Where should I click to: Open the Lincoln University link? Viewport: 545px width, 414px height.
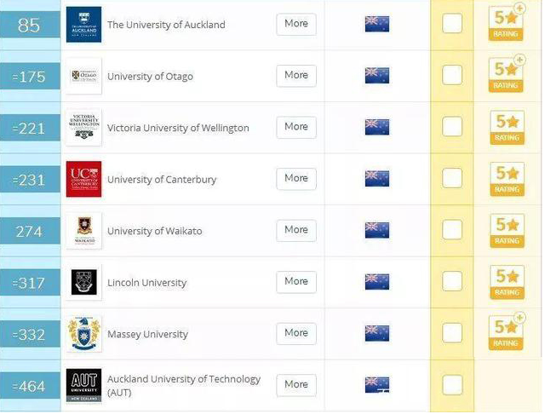coord(146,283)
